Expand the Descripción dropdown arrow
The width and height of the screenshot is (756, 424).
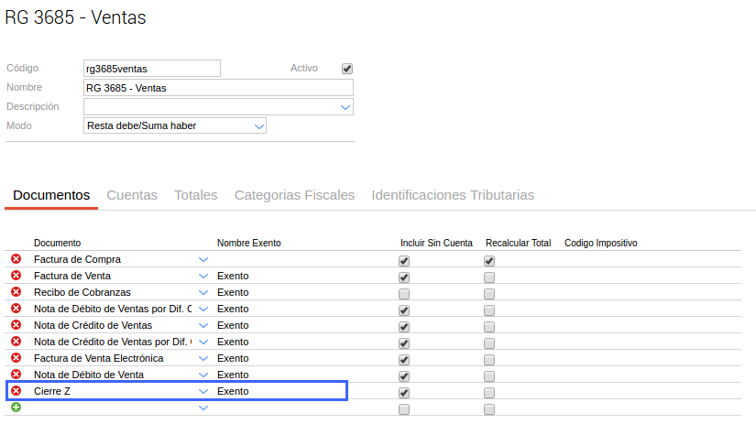345,107
